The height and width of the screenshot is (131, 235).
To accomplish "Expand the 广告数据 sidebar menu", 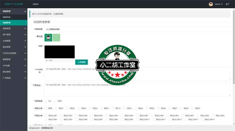I will tap(13, 78).
